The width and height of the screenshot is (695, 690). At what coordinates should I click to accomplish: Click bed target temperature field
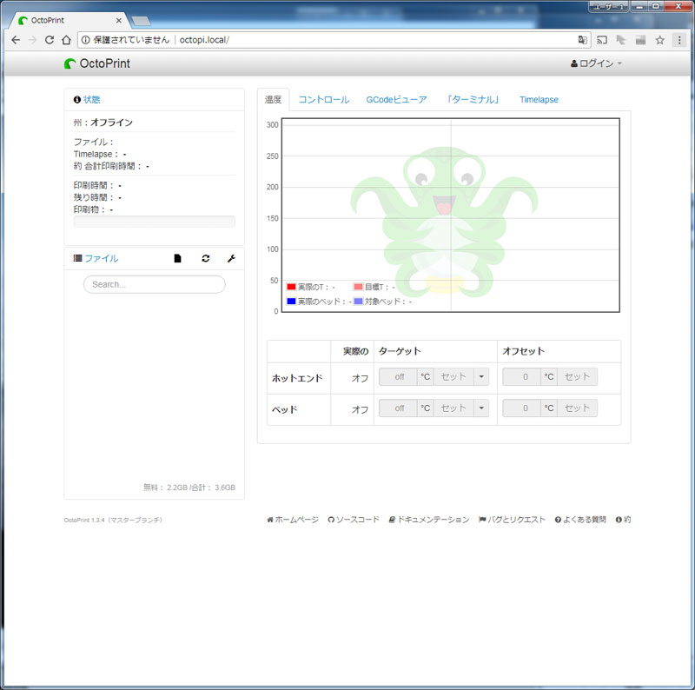coord(398,408)
